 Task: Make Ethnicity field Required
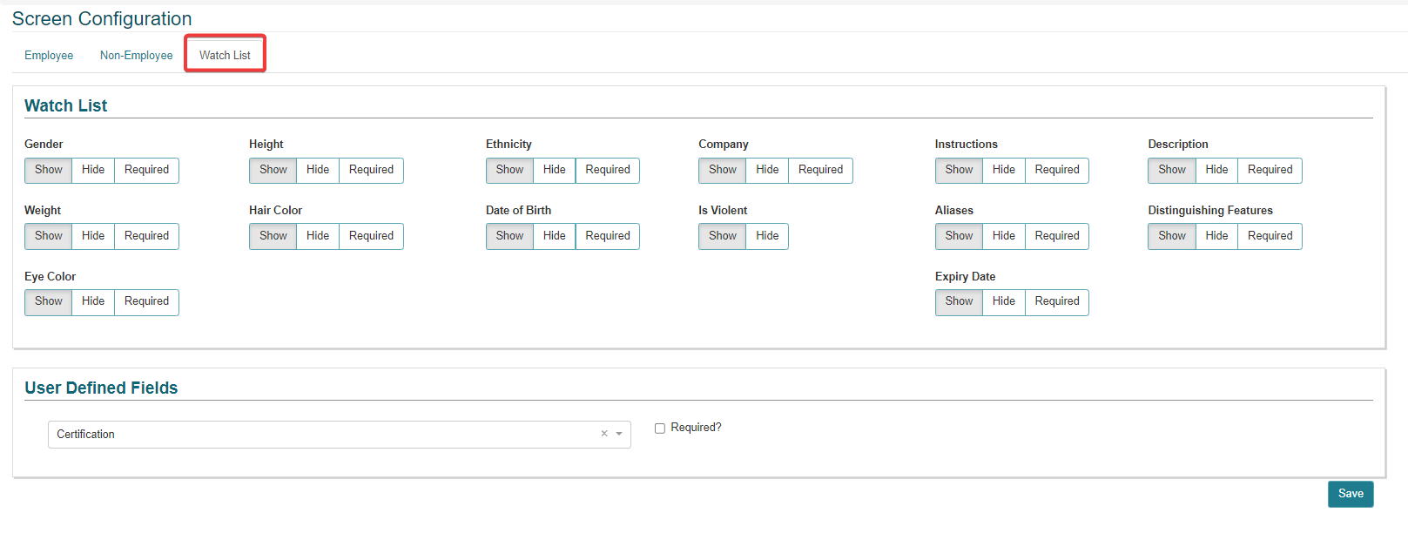coord(607,170)
